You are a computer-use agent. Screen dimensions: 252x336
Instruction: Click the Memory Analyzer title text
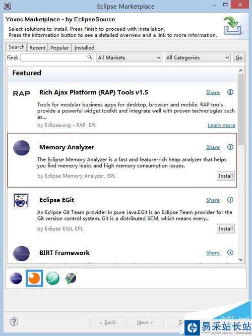point(67,147)
